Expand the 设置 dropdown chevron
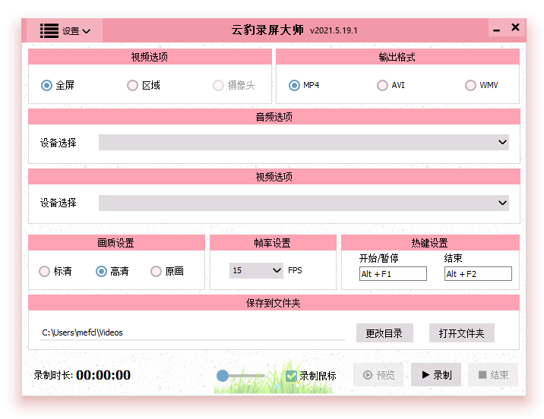Viewport: 544px width, 419px height. [87, 31]
